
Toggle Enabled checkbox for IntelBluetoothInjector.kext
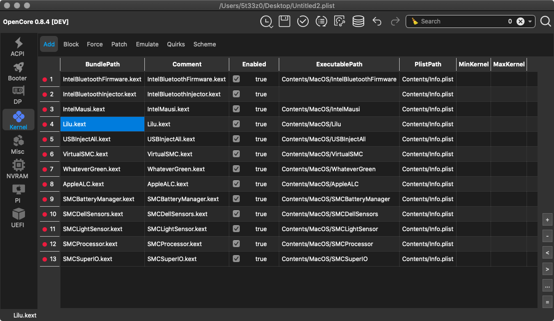pyautogui.click(x=236, y=94)
